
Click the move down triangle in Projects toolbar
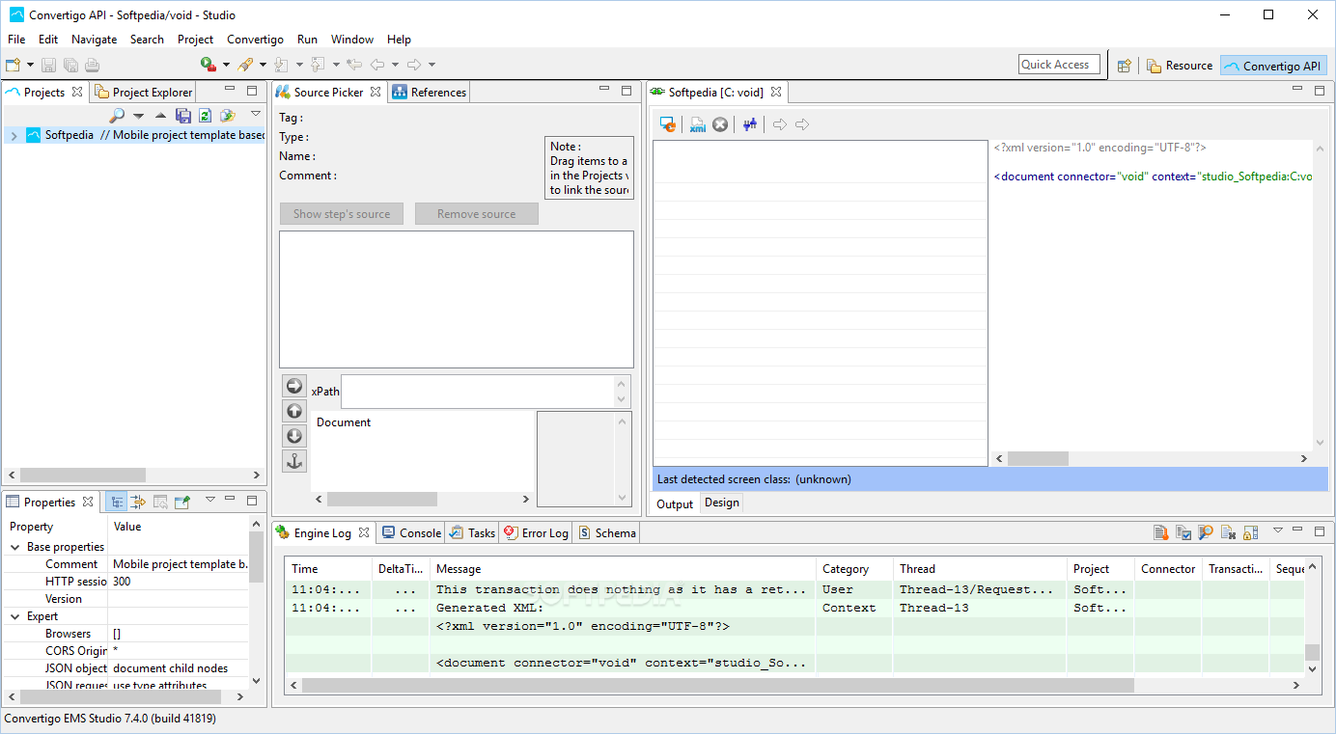coord(139,116)
